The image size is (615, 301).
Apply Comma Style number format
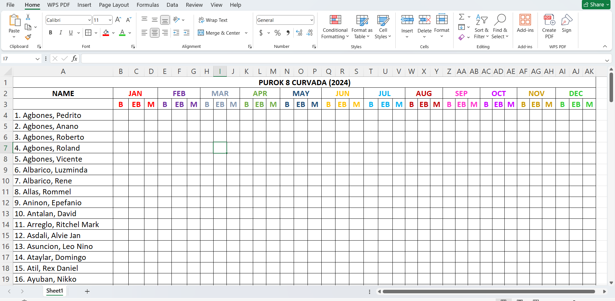click(x=288, y=33)
